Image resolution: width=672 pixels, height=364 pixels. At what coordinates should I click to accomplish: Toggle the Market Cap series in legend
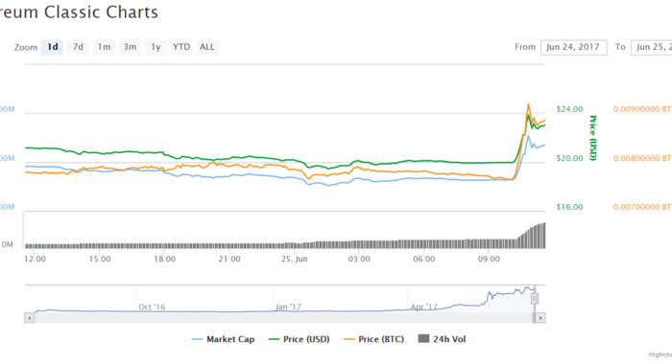[224, 339]
